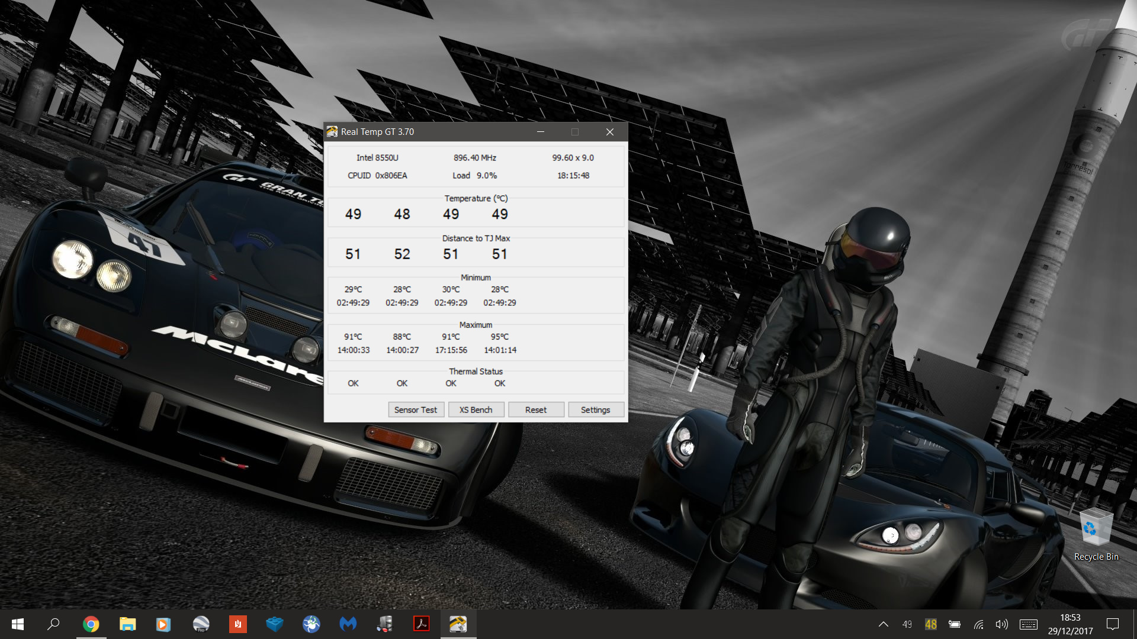1137x639 pixels.
Task: Open the touch keyboard from the tray
Action: click(x=1028, y=624)
